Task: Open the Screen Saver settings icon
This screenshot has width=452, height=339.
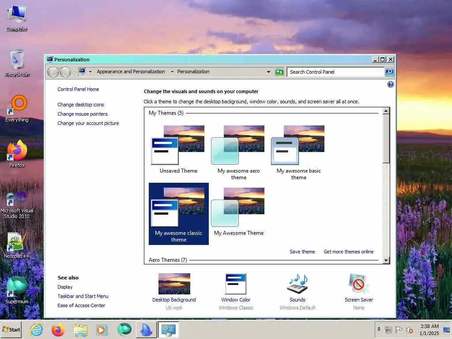Action: point(358,284)
